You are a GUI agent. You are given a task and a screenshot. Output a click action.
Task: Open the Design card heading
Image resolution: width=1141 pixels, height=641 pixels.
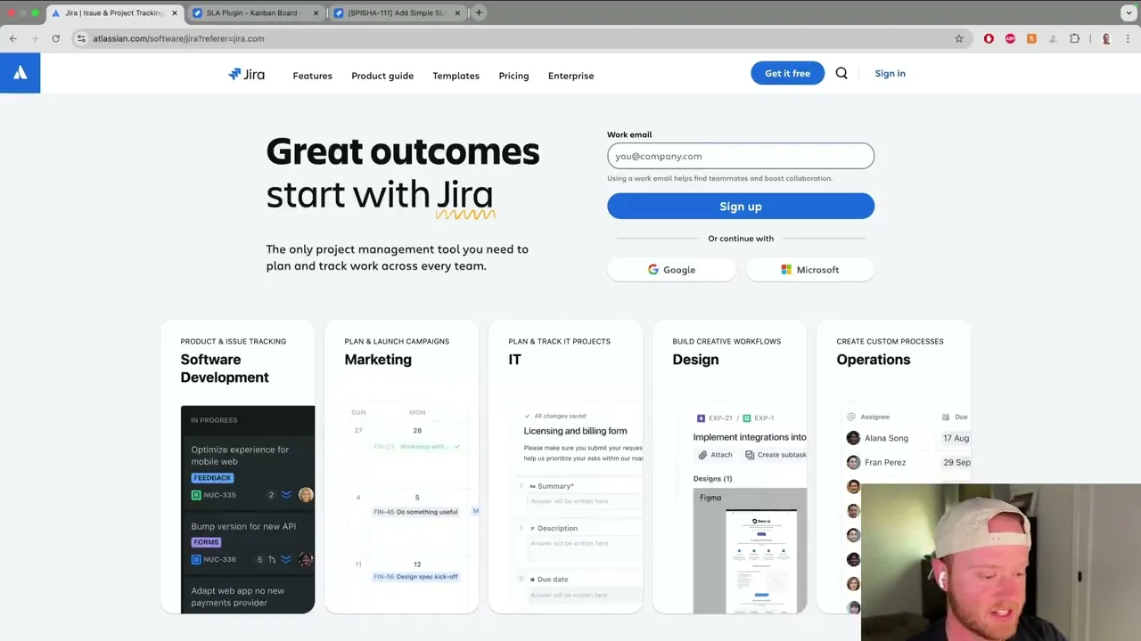[695, 360]
